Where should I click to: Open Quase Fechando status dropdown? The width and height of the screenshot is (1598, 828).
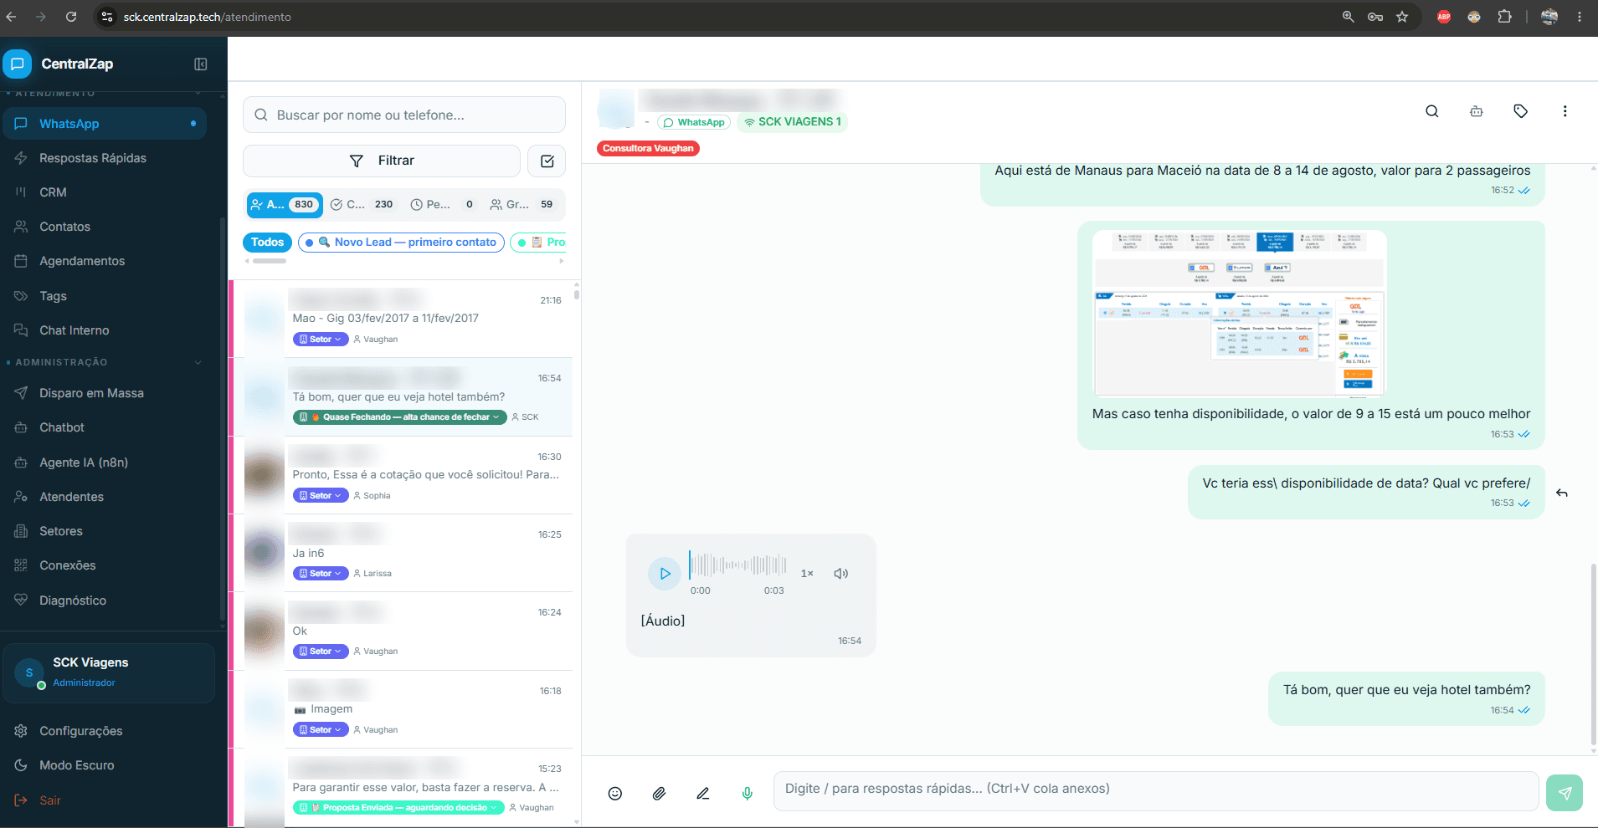pos(399,417)
